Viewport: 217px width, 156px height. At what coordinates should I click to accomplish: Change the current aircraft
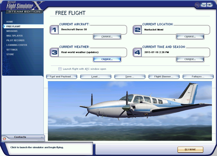tap(107, 36)
